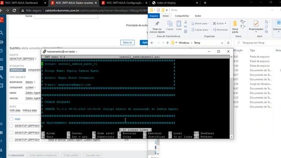Click the Renomear ribbon item
Screen dimensions: 281x158
point(220,30)
